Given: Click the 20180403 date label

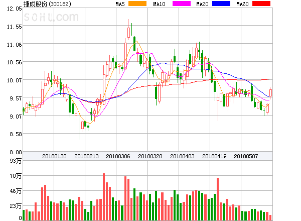Looking at the screenshot, I should [x=182, y=156].
